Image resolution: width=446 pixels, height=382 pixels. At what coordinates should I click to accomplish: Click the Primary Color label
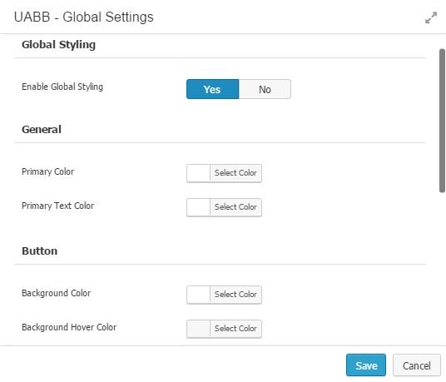coord(47,171)
